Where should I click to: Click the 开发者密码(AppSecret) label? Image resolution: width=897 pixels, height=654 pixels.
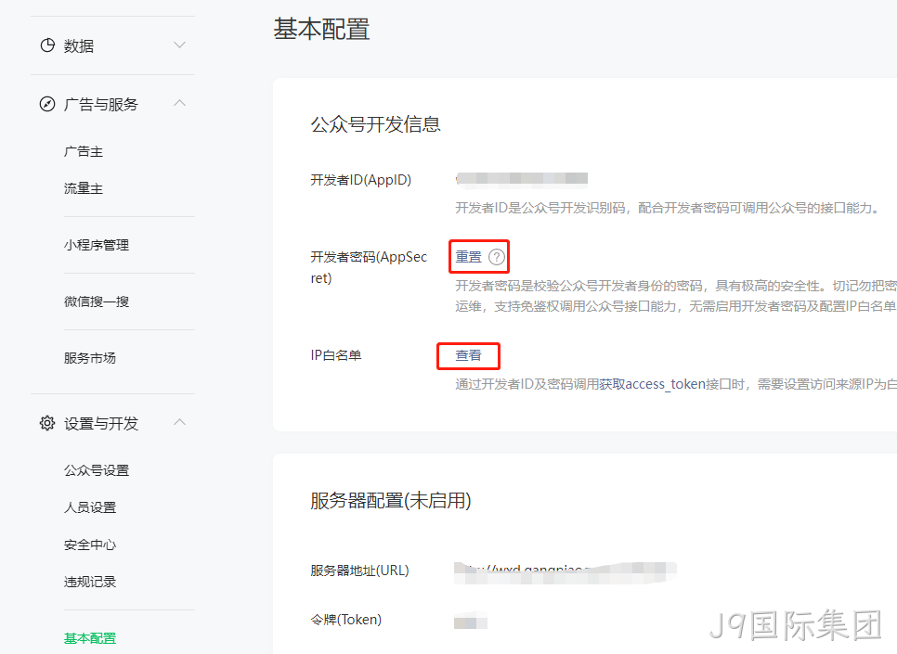pos(369,267)
